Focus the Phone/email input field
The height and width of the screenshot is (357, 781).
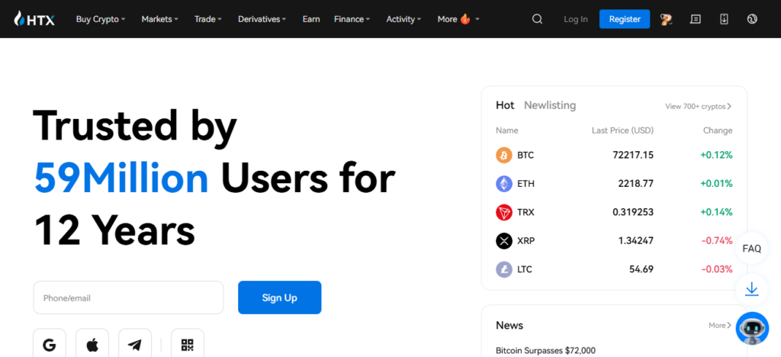tap(128, 297)
